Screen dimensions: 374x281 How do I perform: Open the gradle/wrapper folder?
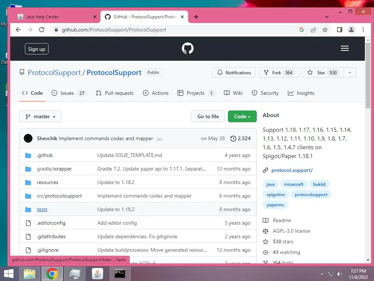tap(54, 169)
